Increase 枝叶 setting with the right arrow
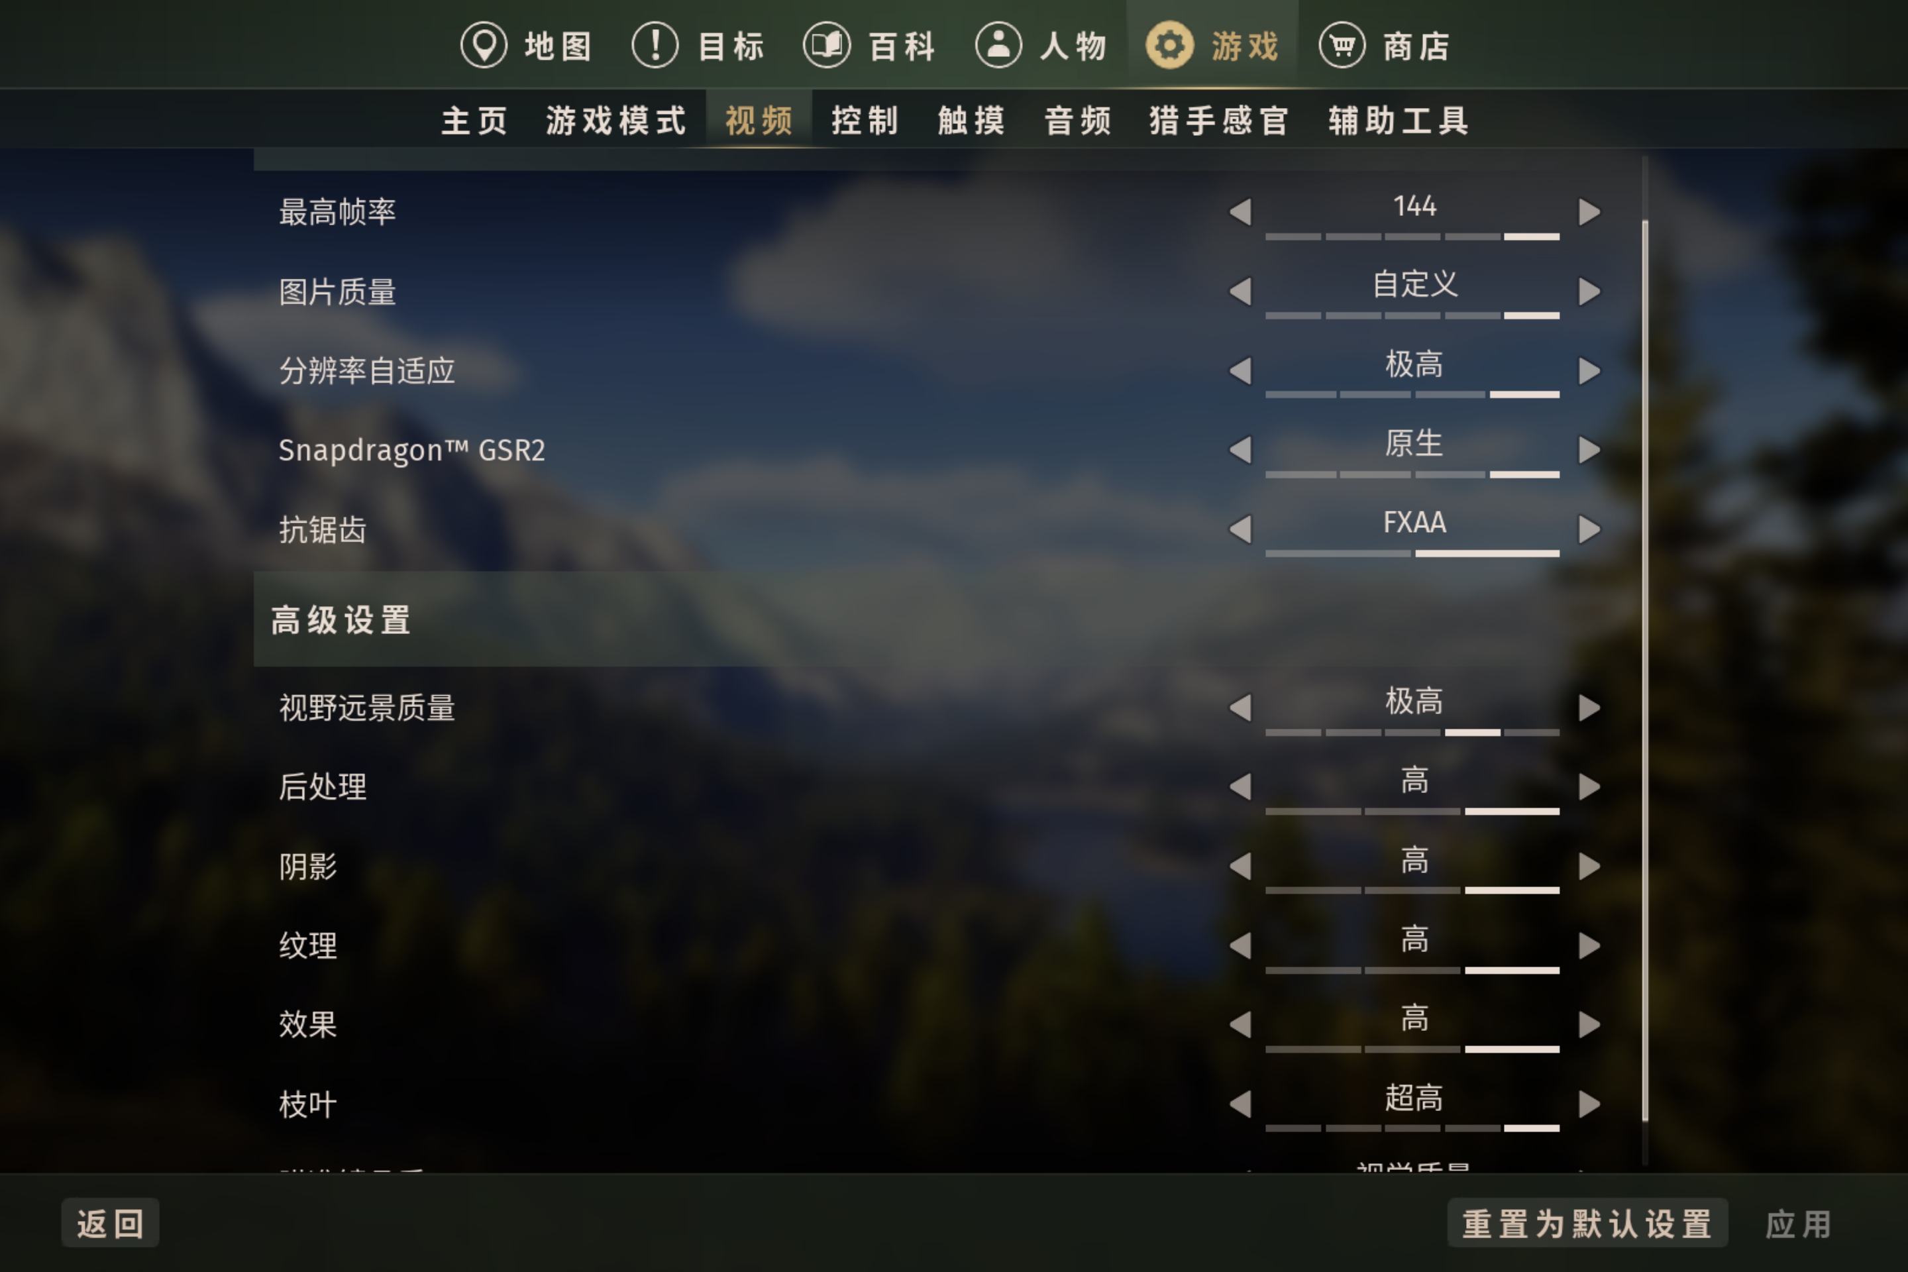Viewport: 1908px width, 1272px height. tap(1589, 1104)
